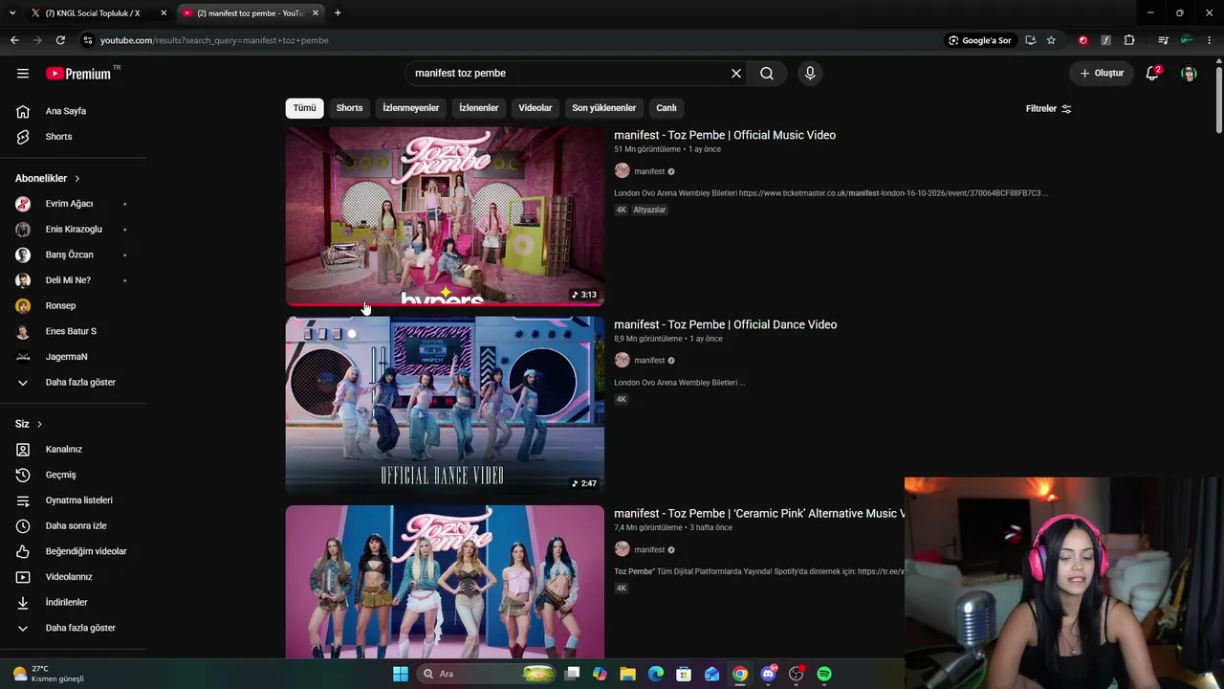Expand the Chrome tab search chevron
This screenshot has height=689, width=1224.
pyautogui.click(x=12, y=12)
